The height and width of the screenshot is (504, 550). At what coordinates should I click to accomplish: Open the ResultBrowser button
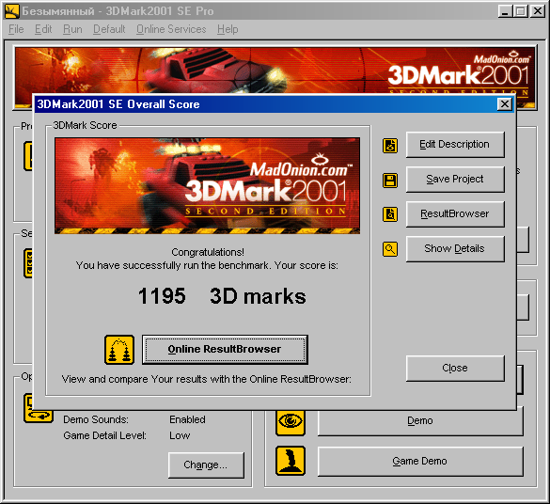tap(455, 214)
